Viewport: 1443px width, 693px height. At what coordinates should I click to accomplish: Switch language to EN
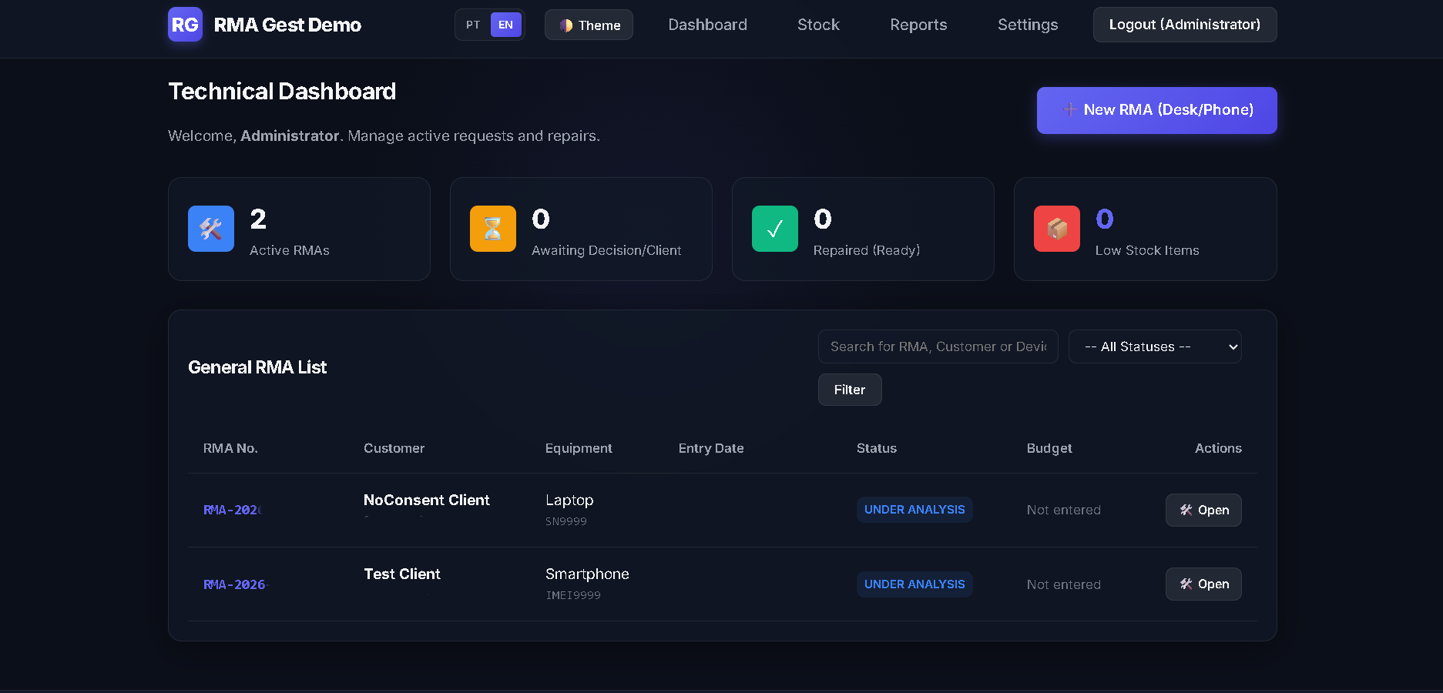[x=505, y=25]
